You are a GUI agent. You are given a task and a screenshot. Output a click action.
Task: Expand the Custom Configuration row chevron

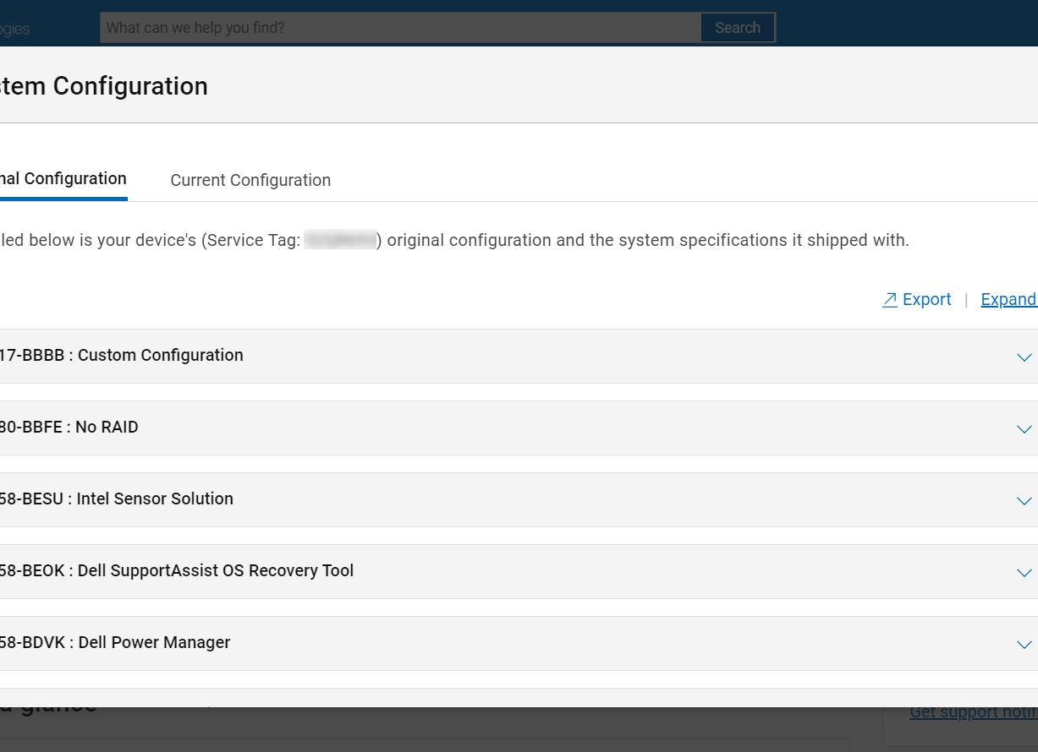coord(1024,357)
